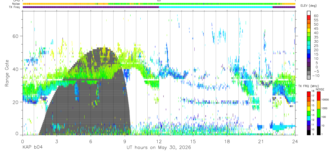Click the 'TX Freq' strip label at top left
The width and height of the screenshot is (332, 153).
click(15, 7)
